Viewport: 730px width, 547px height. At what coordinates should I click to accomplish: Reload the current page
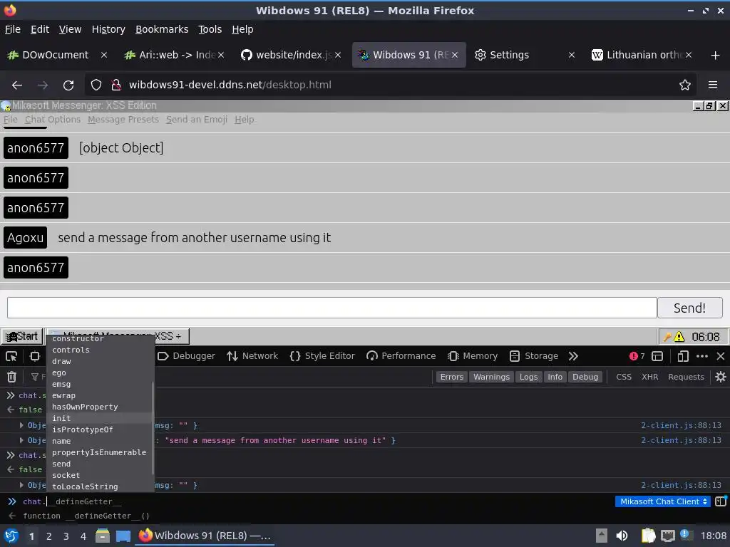(x=68, y=85)
